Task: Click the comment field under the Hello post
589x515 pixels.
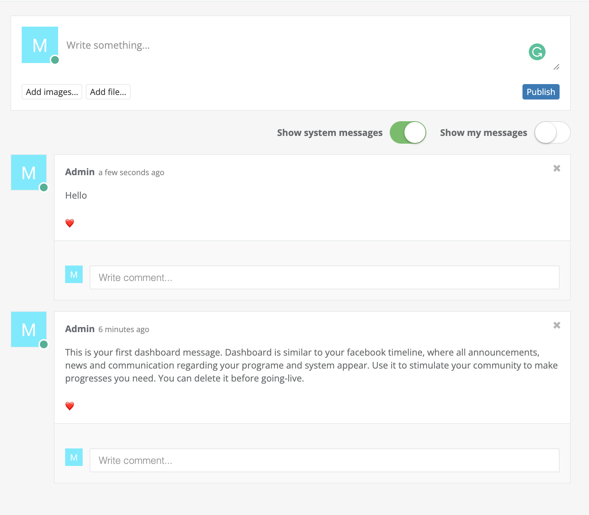Action: 324,277
